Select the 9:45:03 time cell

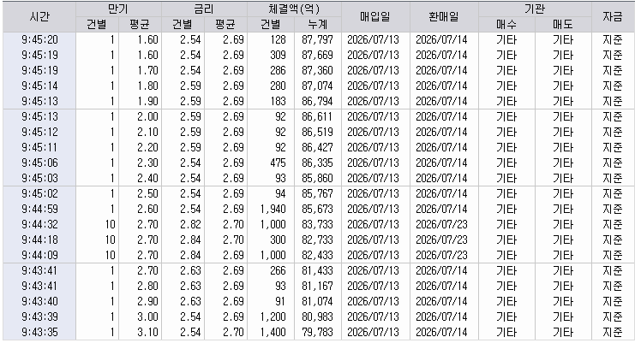[x=39, y=178]
